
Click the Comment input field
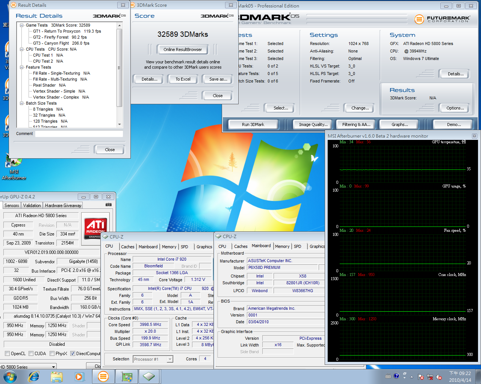click(x=79, y=134)
